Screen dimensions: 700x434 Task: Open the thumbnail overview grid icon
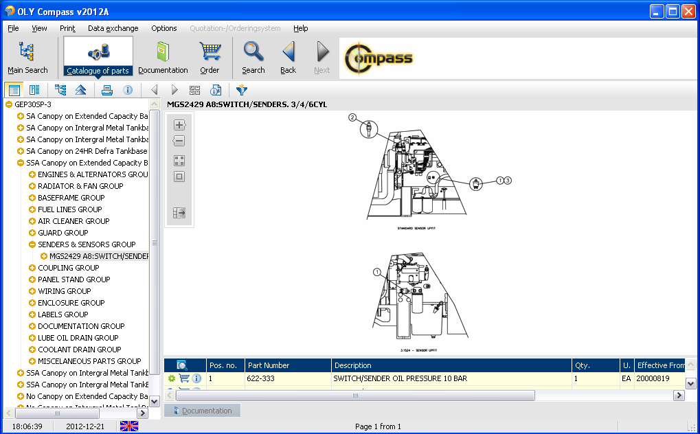click(194, 90)
